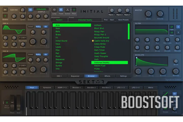Open the LFO 1 + 2 tab
This screenshot has width=183, height=122.
(x=121, y=87)
